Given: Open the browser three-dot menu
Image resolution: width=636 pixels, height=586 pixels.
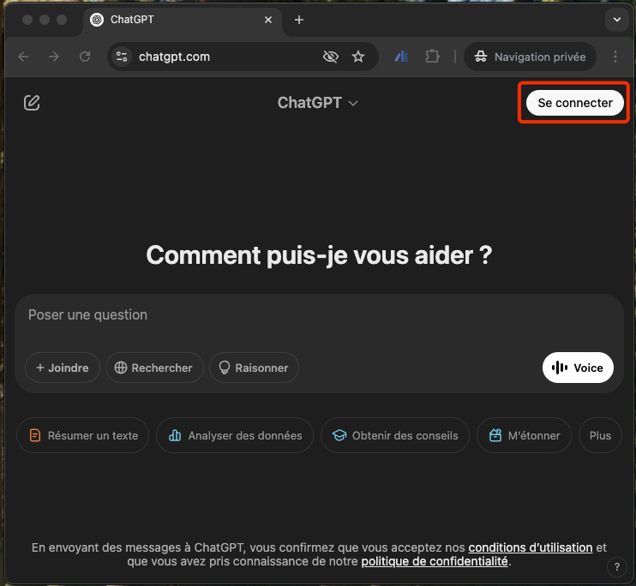Looking at the screenshot, I should click(x=615, y=57).
